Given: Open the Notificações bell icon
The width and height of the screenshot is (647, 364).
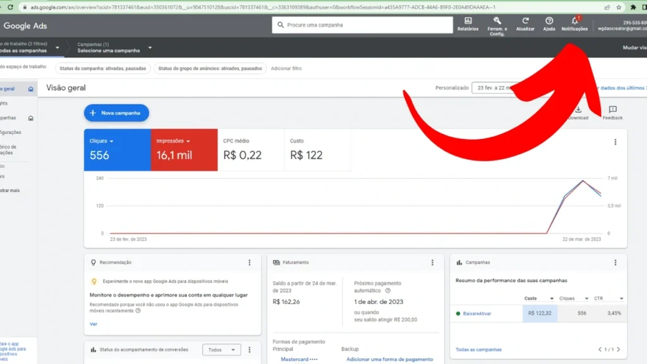Looking at the screenshot, I should click(574, 21).
